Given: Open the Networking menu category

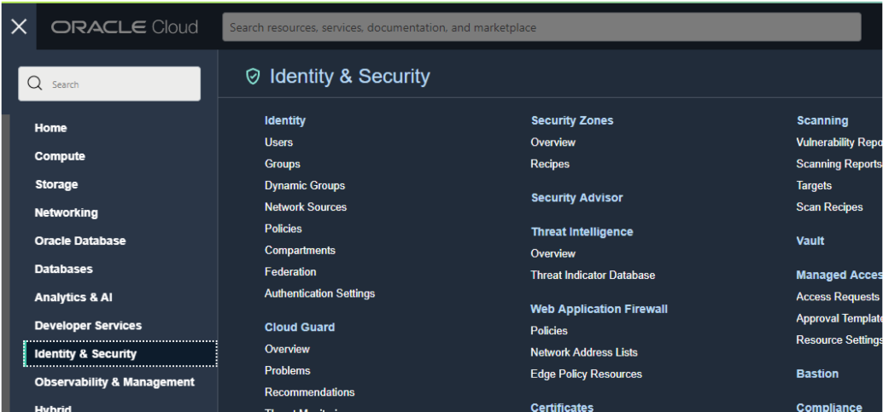Looking at the screenshot, I should point(66,212).
